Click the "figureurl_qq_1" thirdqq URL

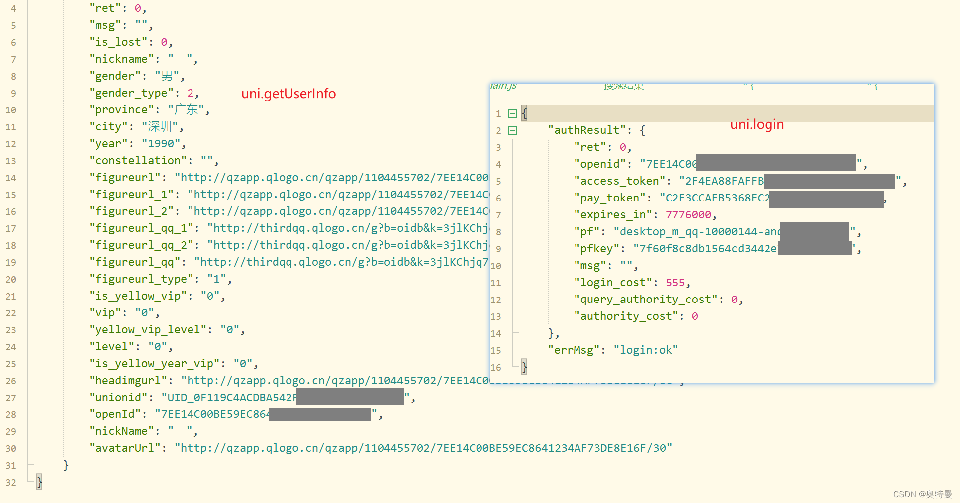click(x=348, y=228)
